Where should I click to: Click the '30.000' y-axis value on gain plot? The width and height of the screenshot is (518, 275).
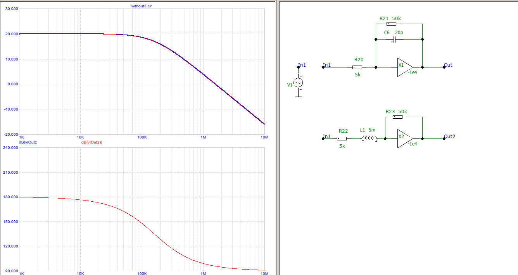tap(11, 9)
